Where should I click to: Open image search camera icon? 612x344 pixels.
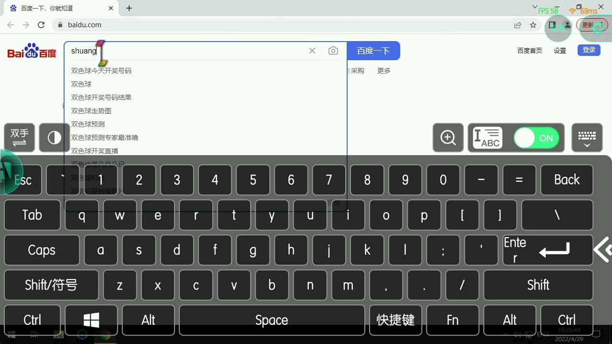pyautogui.click(x=333, y=51)
